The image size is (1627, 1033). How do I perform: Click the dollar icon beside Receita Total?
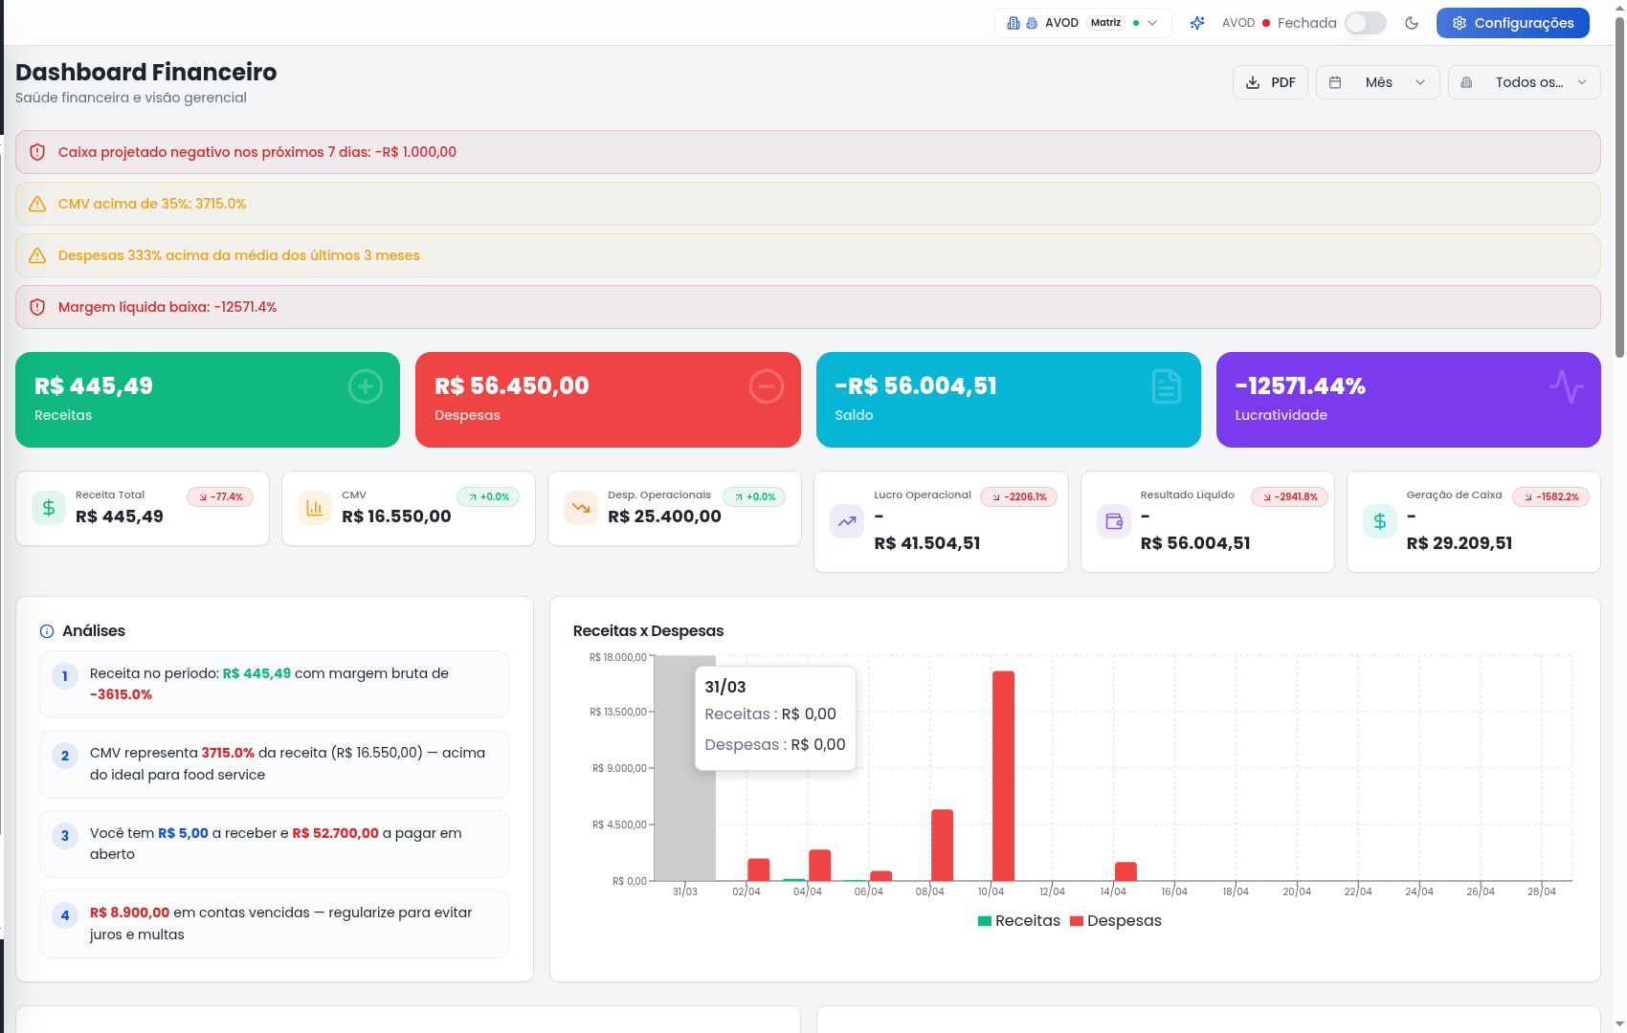pos(49,508)
